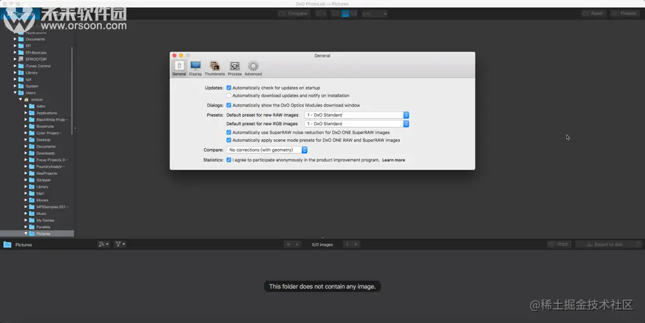Click the opt folder icon

pos(21,79)
